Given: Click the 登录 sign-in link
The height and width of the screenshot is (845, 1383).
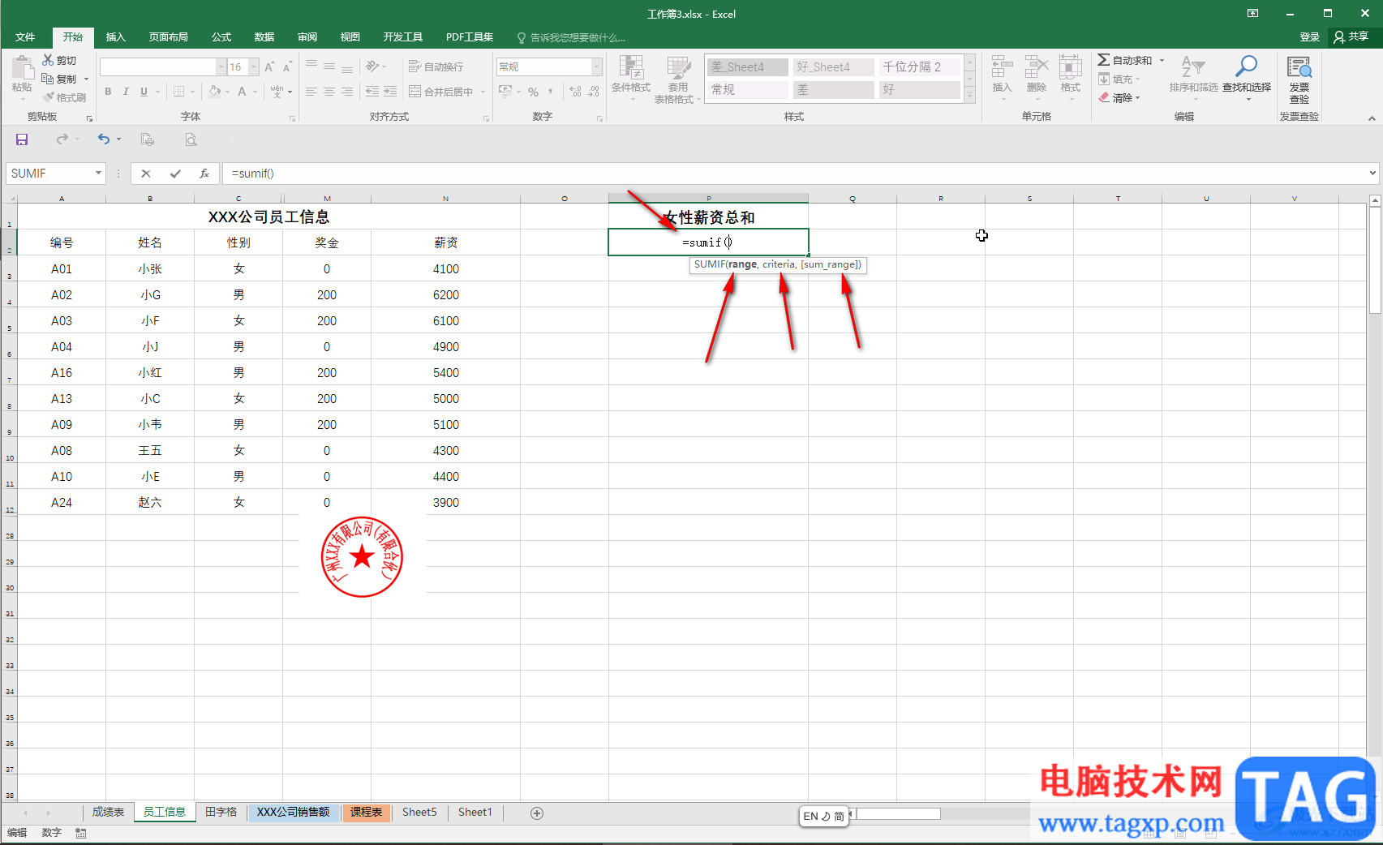Looking at the screenshot, I should click(1310, 37).
